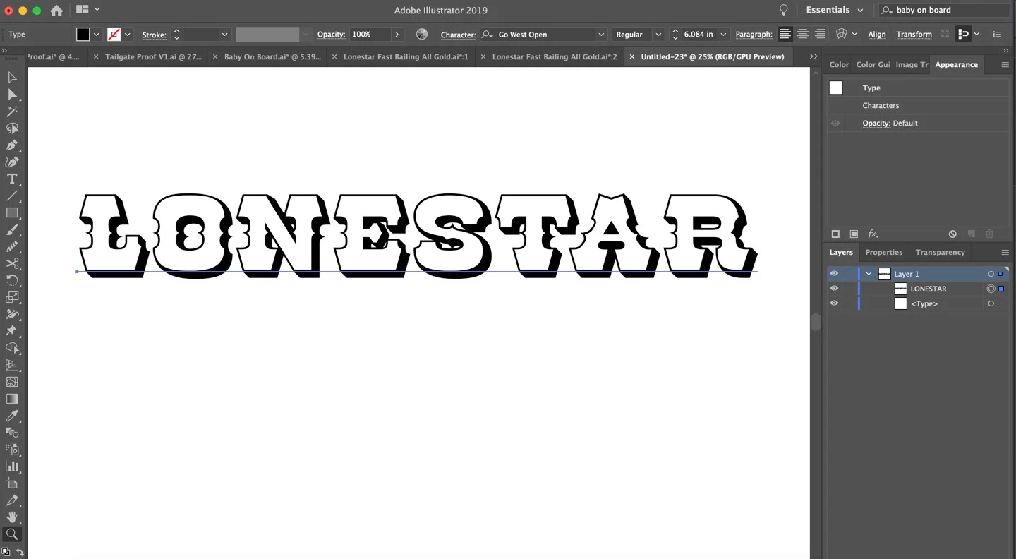Add New Stroke in Appearance panel
Screen dimensions: 1016x559
point(835,234)
